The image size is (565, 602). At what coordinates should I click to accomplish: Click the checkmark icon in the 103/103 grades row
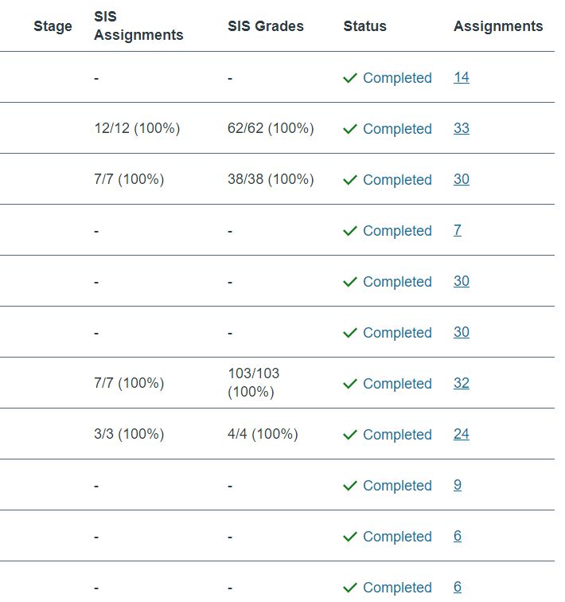[349, 384]
